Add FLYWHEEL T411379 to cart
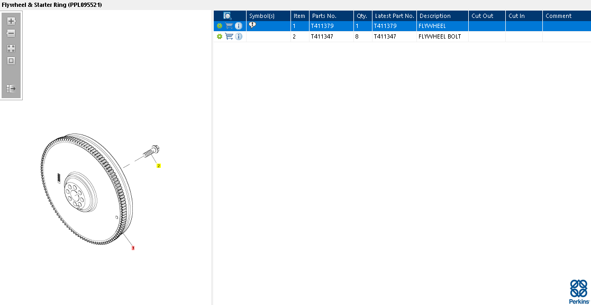Viewport: 591px width, 305px height. pyautogui.click(x=229, y=26)
